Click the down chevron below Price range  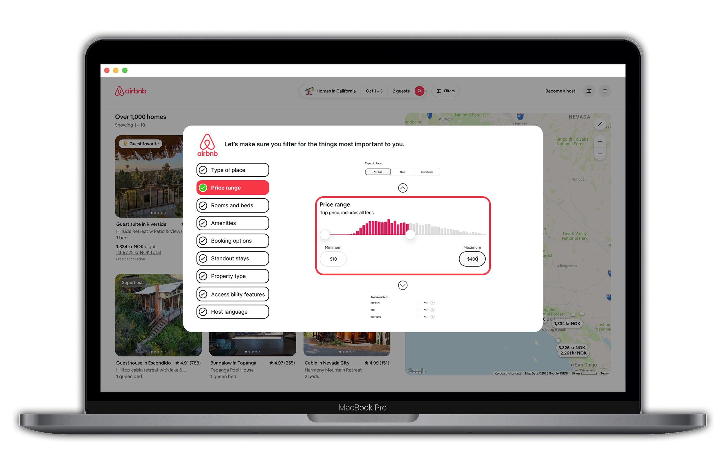[x=402, y=285]
